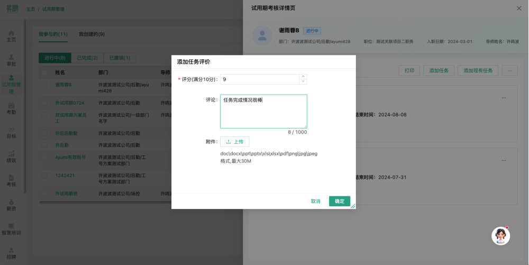Toggle the select-all checkbox in table header
The height and width of the screenshot is (265, 529).
[45, 72]
